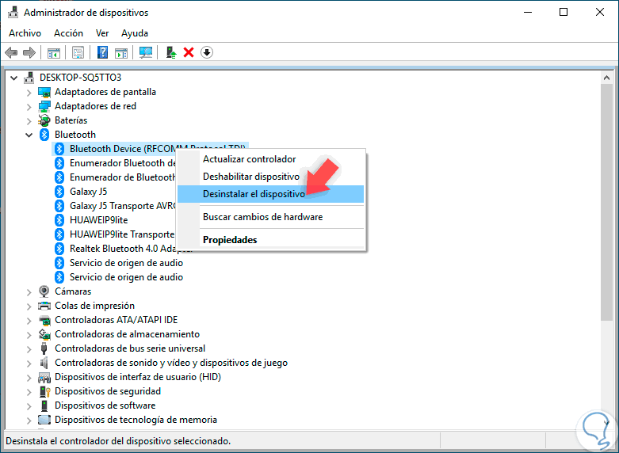Click the Baterías category icon
Viewport: 619px width, 453px height.
pyautogui.click(x=44, y=120)
